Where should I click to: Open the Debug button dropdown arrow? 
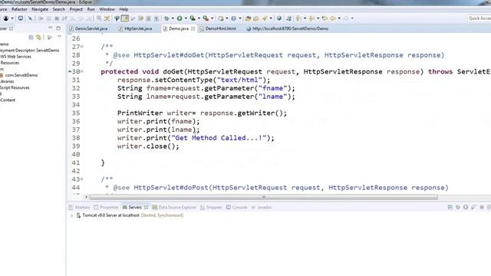click(173, 18)
